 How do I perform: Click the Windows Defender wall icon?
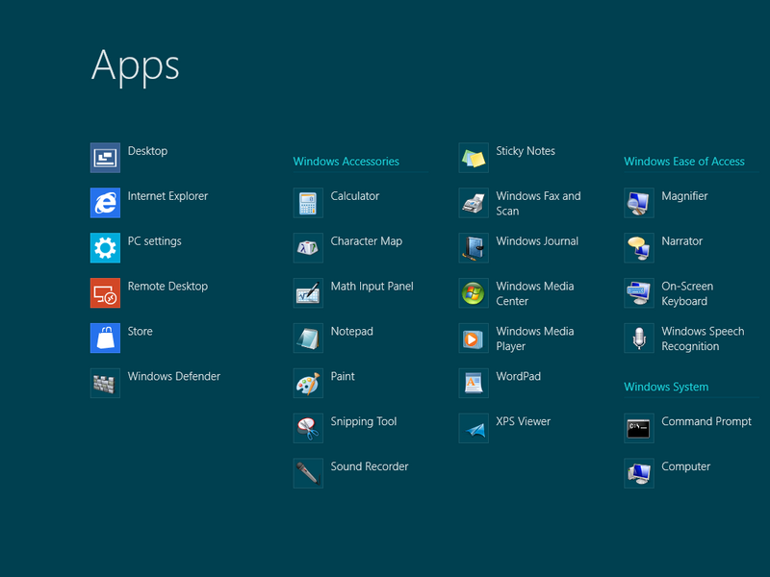click(x=105, y=384)
